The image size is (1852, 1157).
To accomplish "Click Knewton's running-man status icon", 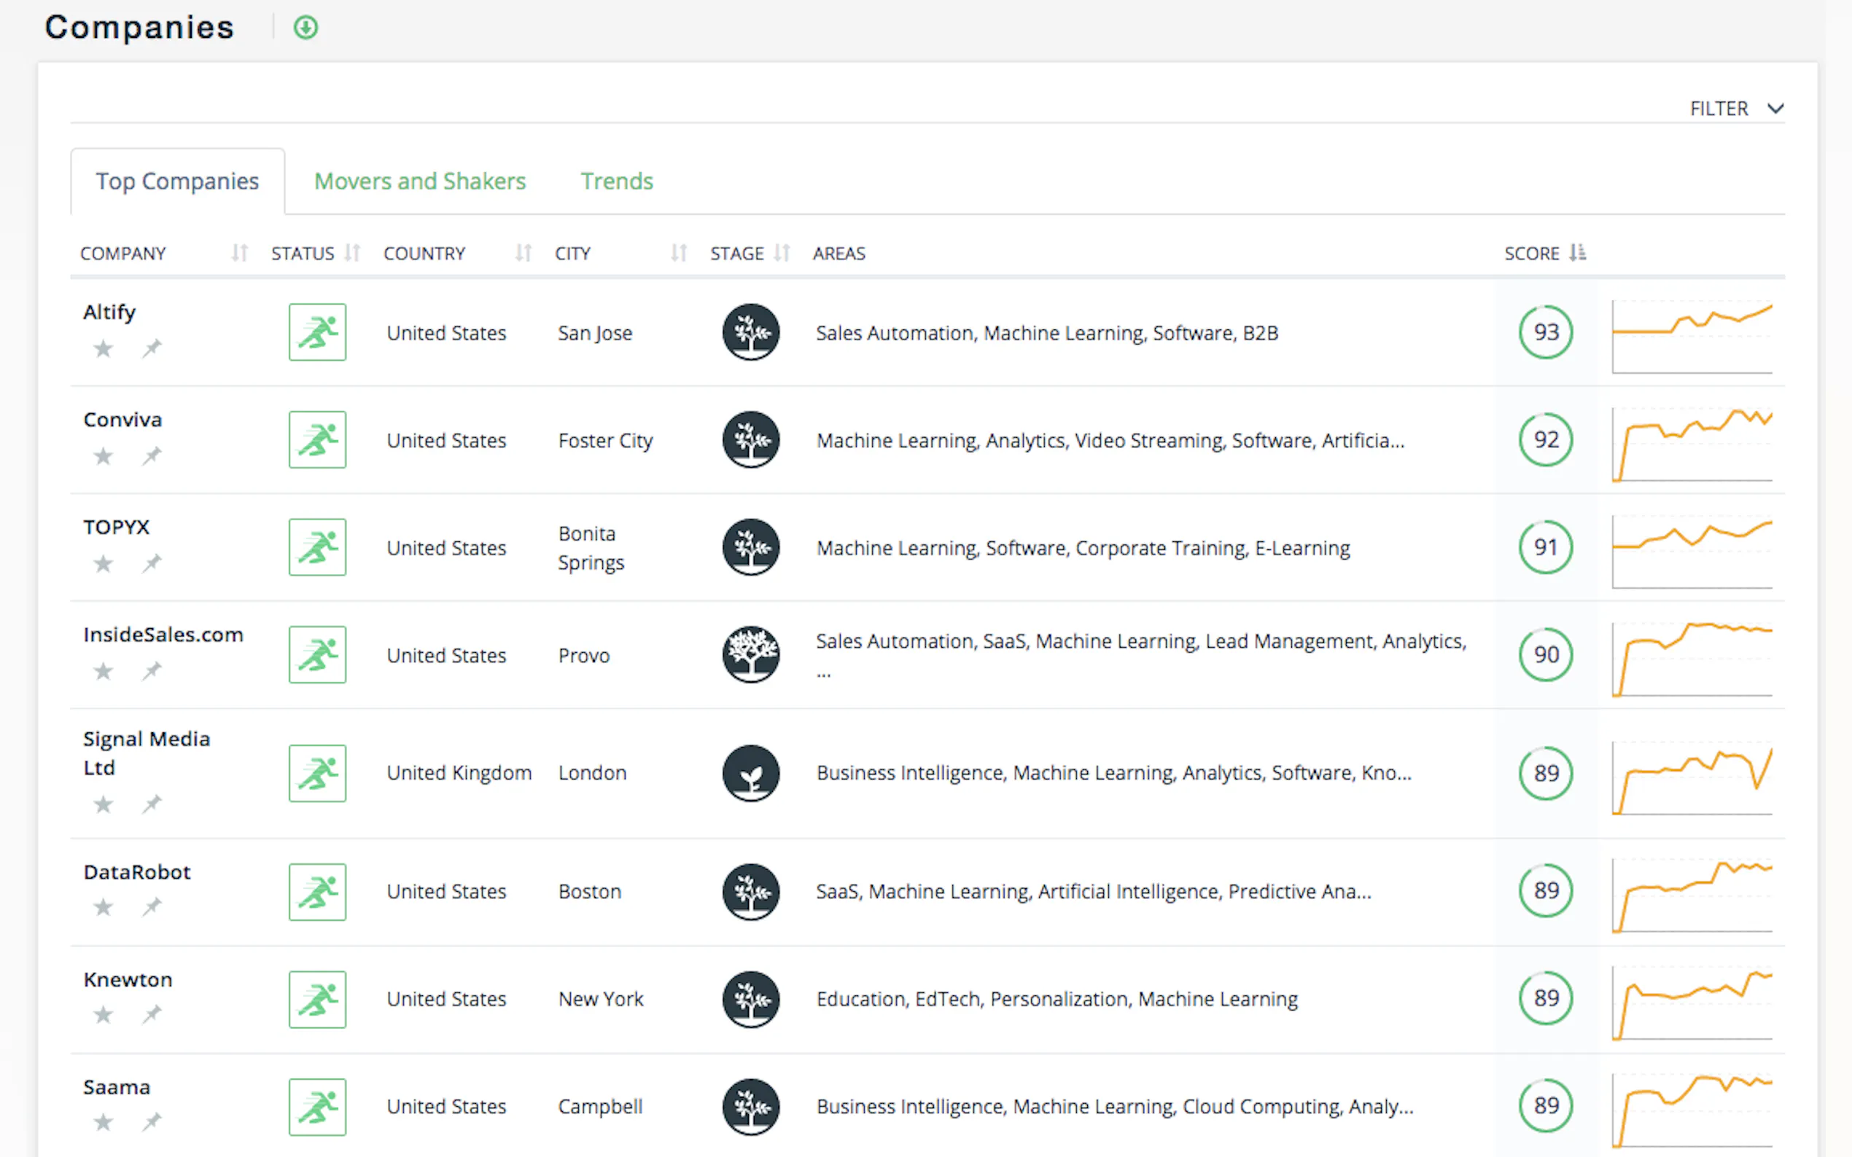I will click(x=317, y=1000).
